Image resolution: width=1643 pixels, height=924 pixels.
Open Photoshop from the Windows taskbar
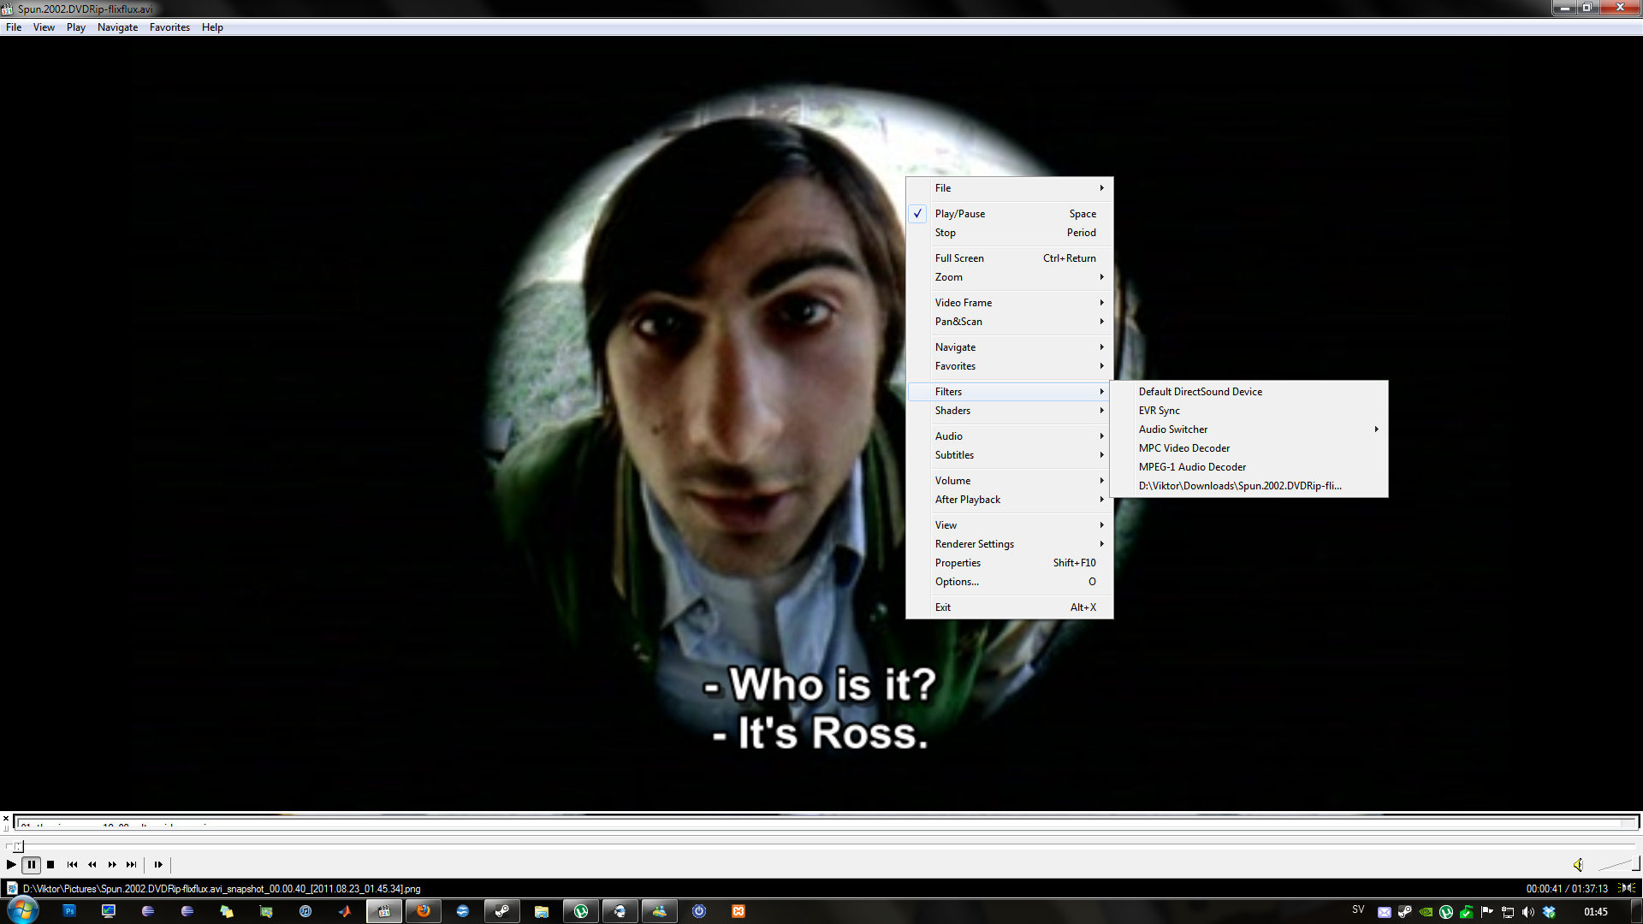[x=69, y=911]
